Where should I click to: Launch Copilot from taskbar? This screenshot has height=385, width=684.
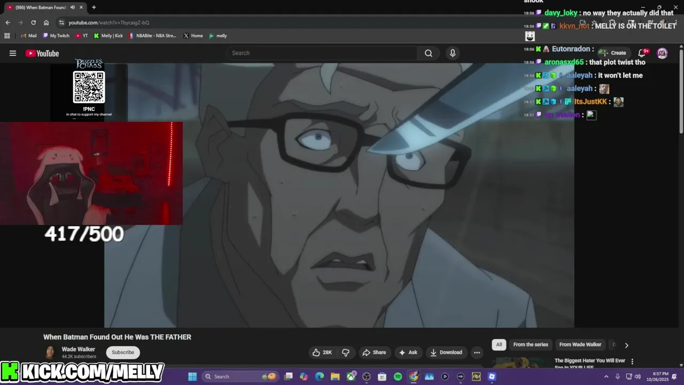304,377
